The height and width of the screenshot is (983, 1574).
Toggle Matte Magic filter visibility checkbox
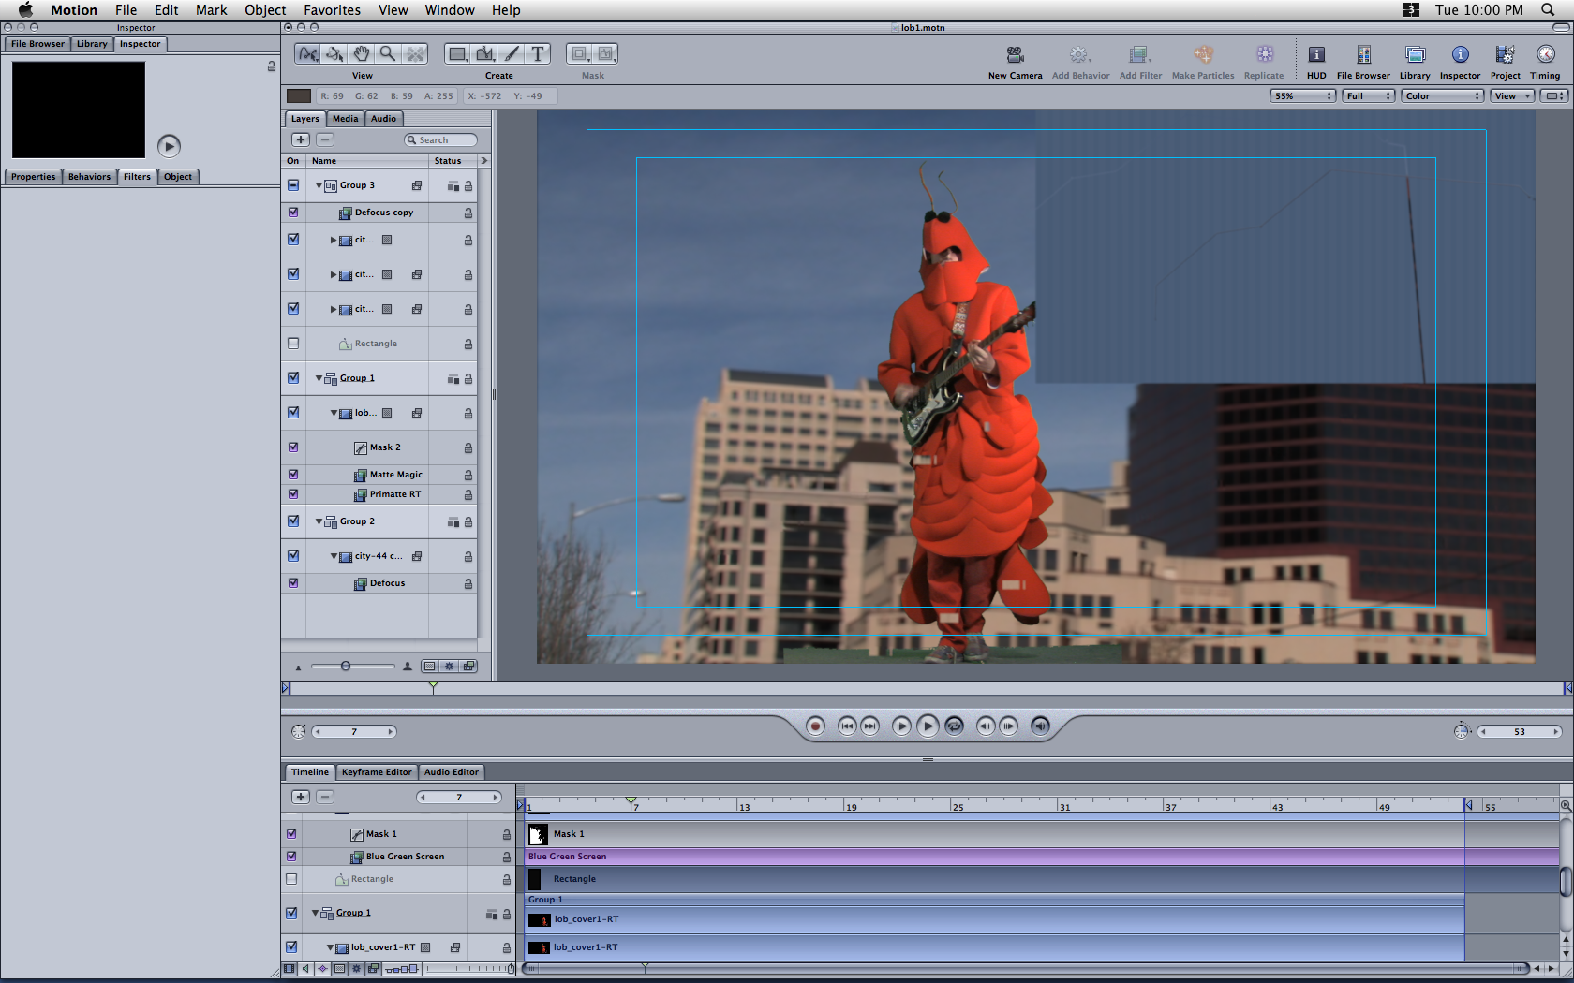point(293,475)
